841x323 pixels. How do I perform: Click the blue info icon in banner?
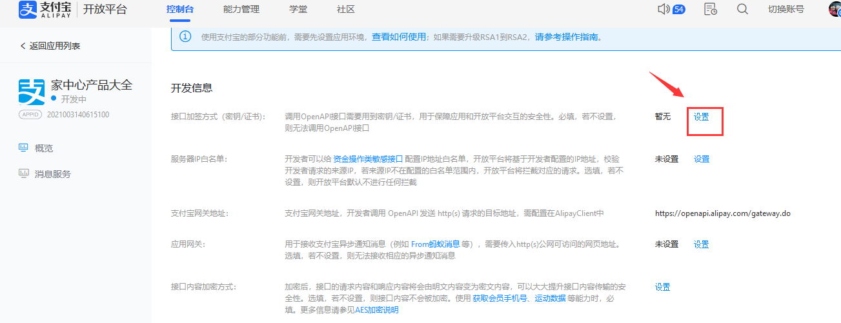pos(185,37)
